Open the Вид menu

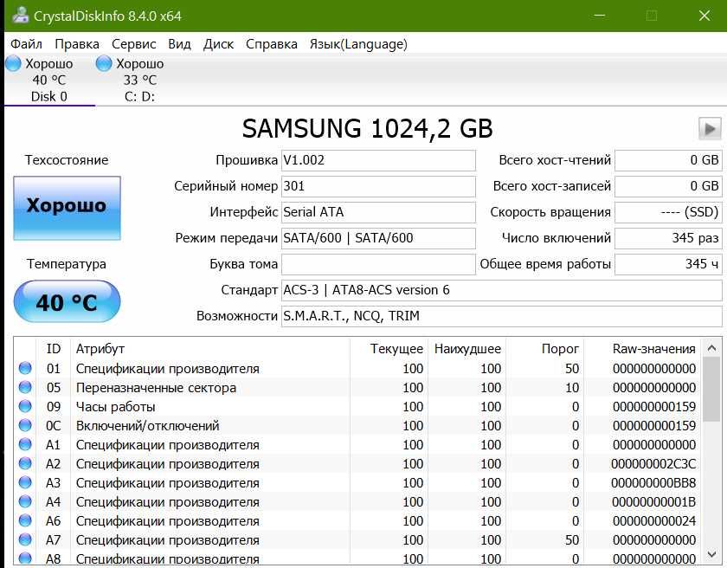click(179, 44)
